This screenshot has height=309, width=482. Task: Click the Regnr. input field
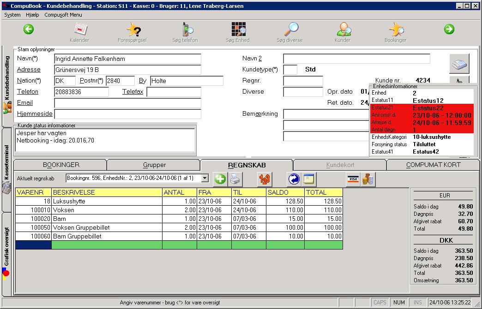pos(303,81)
